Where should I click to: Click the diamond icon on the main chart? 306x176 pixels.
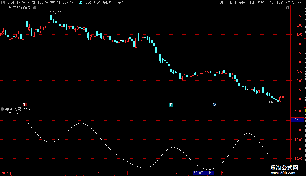click(283, 8)
